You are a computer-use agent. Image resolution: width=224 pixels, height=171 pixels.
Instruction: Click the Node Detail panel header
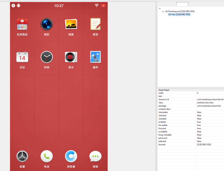click(x=164, y=90)
